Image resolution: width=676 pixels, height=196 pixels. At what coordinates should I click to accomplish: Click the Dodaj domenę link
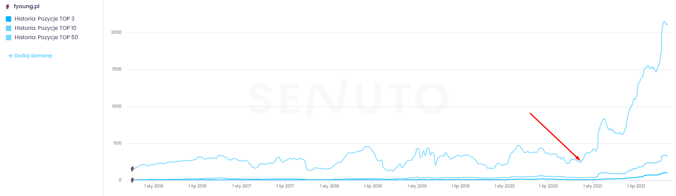33,56
